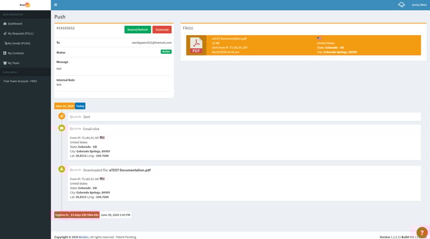Click the orange Sent timeline icon
This screenshot has width=430, height=239.
pyautogui.click(x=62, y=116)
